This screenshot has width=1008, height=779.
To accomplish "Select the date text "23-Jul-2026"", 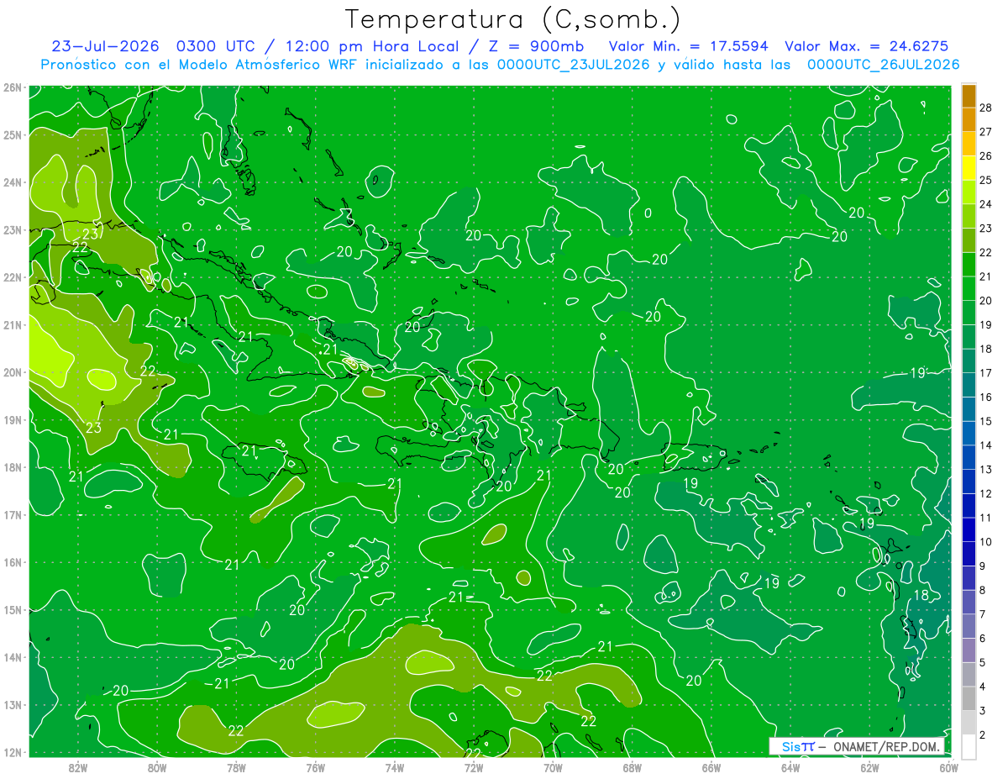I will pos(106,46).
